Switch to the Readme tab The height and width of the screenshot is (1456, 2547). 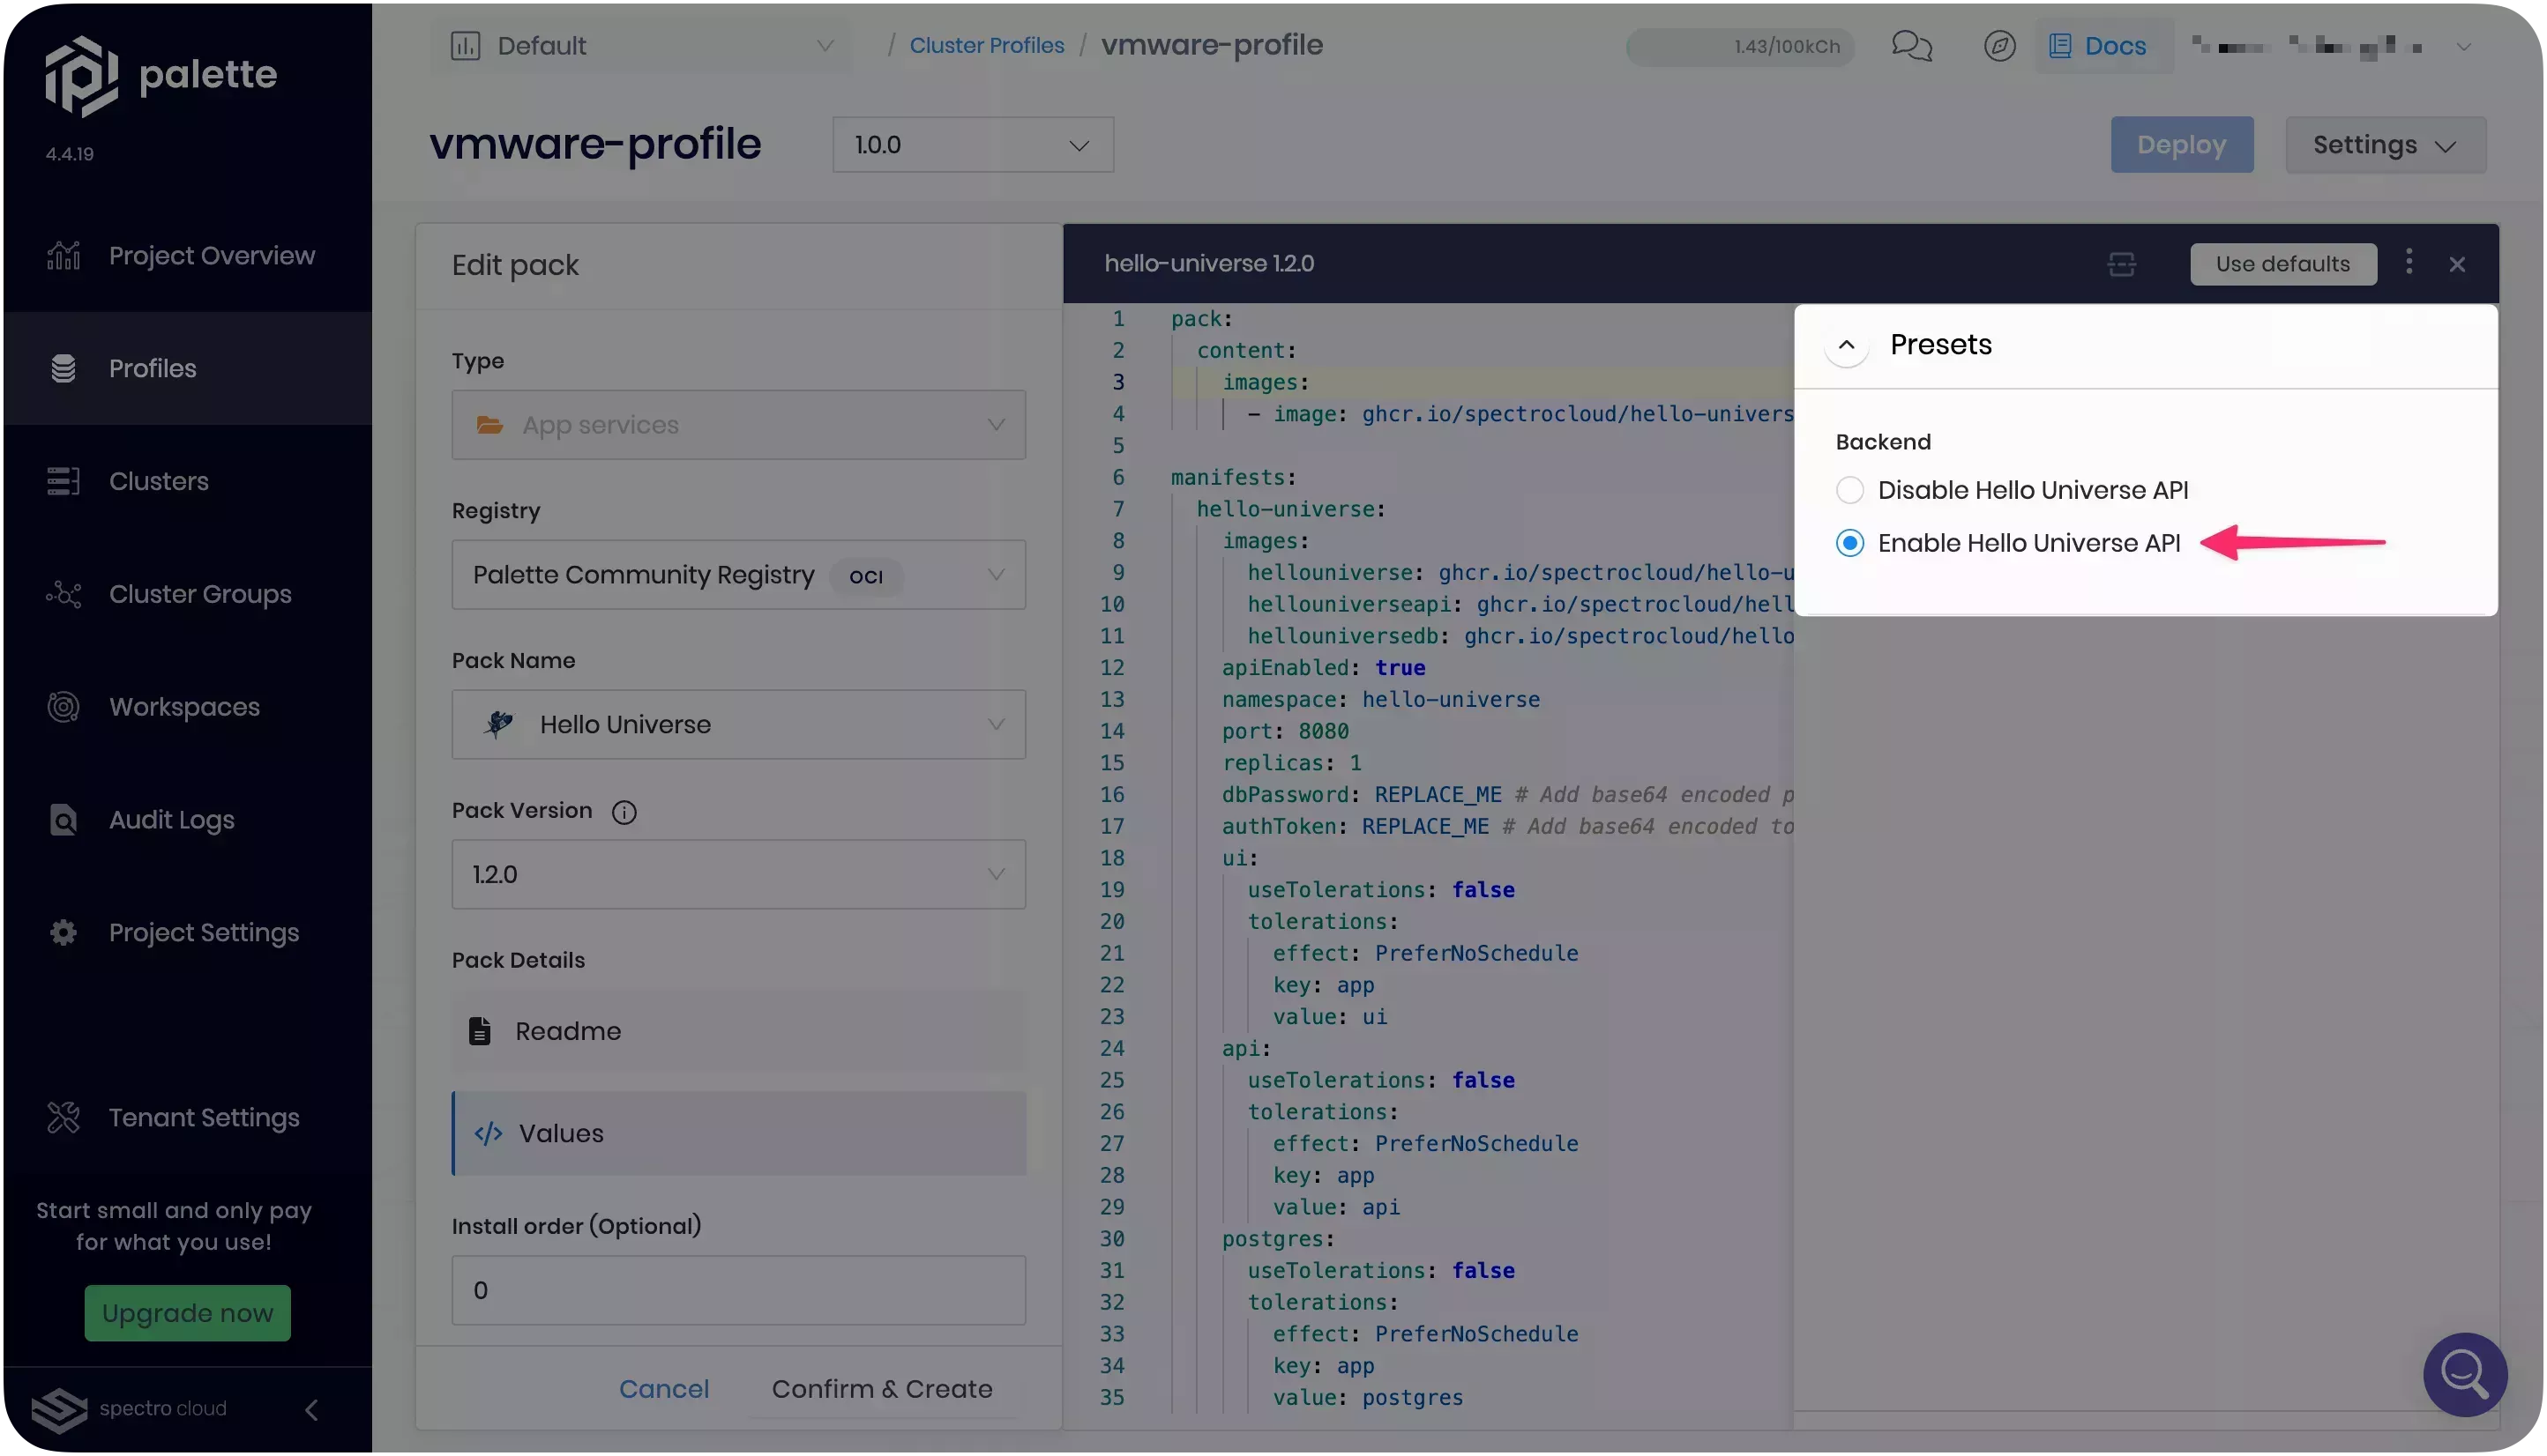coord(567,1030)
